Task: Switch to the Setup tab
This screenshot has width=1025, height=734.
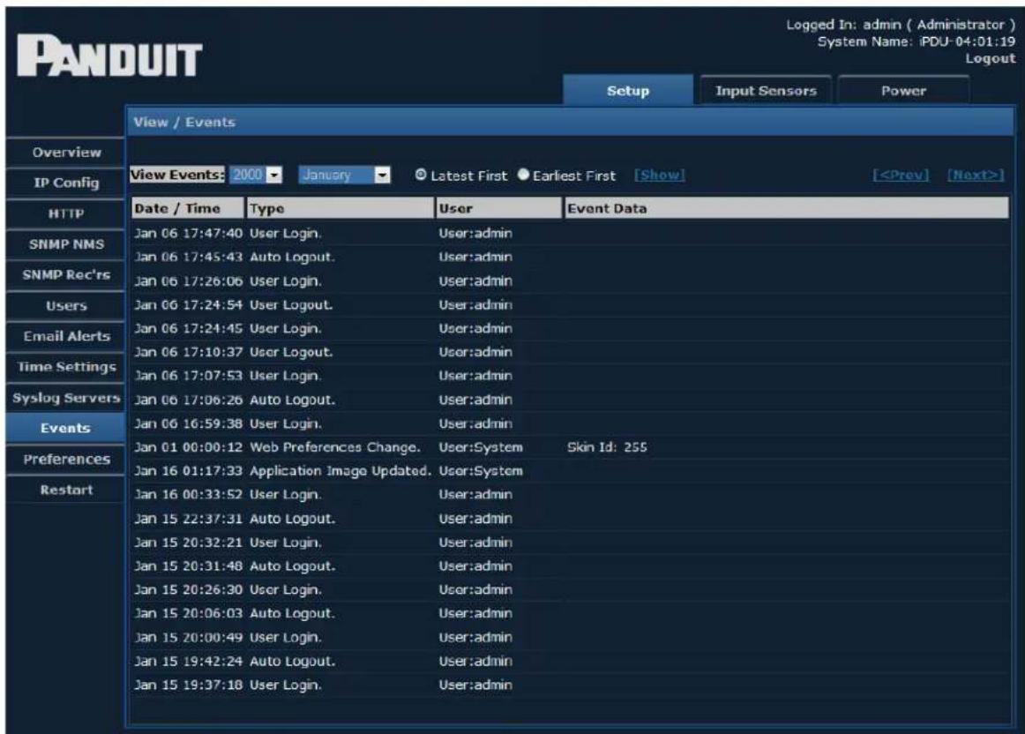Action: point(627,91)
